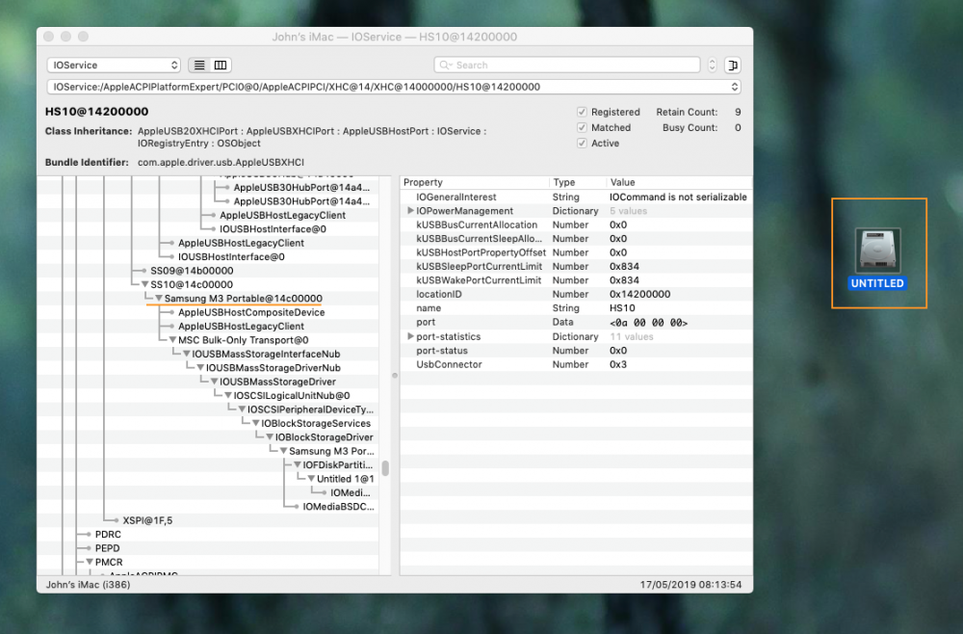Select the IOFDiskPartiti... tree entry
The width and height of the screenshot is (963, 634).
tap(338, 465)
